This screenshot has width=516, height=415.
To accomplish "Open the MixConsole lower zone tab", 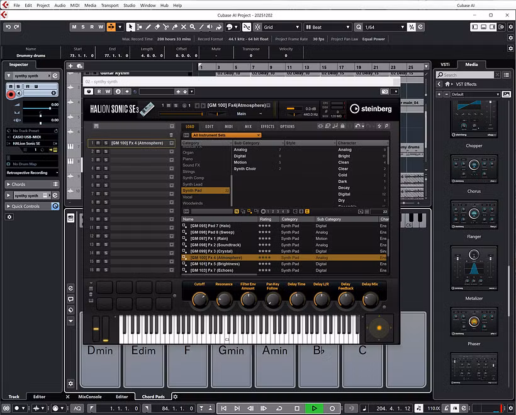I will [x=90, y=397].
